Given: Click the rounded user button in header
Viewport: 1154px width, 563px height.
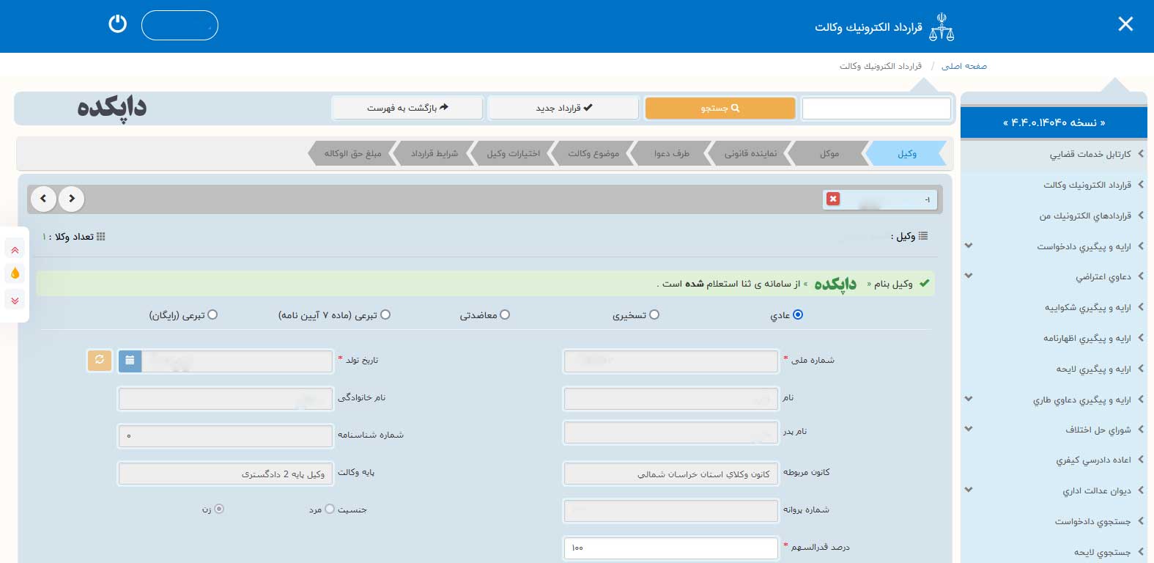Looking at the screenshot, I should tap(180, 25).
